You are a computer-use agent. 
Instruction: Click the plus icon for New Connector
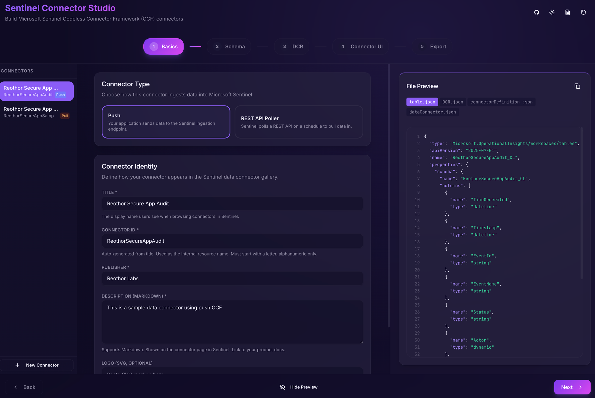pos(18,365)
